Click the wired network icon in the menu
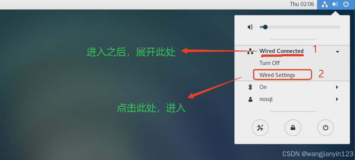Viewport: 355px width, 160px height. tap(250, 51)
